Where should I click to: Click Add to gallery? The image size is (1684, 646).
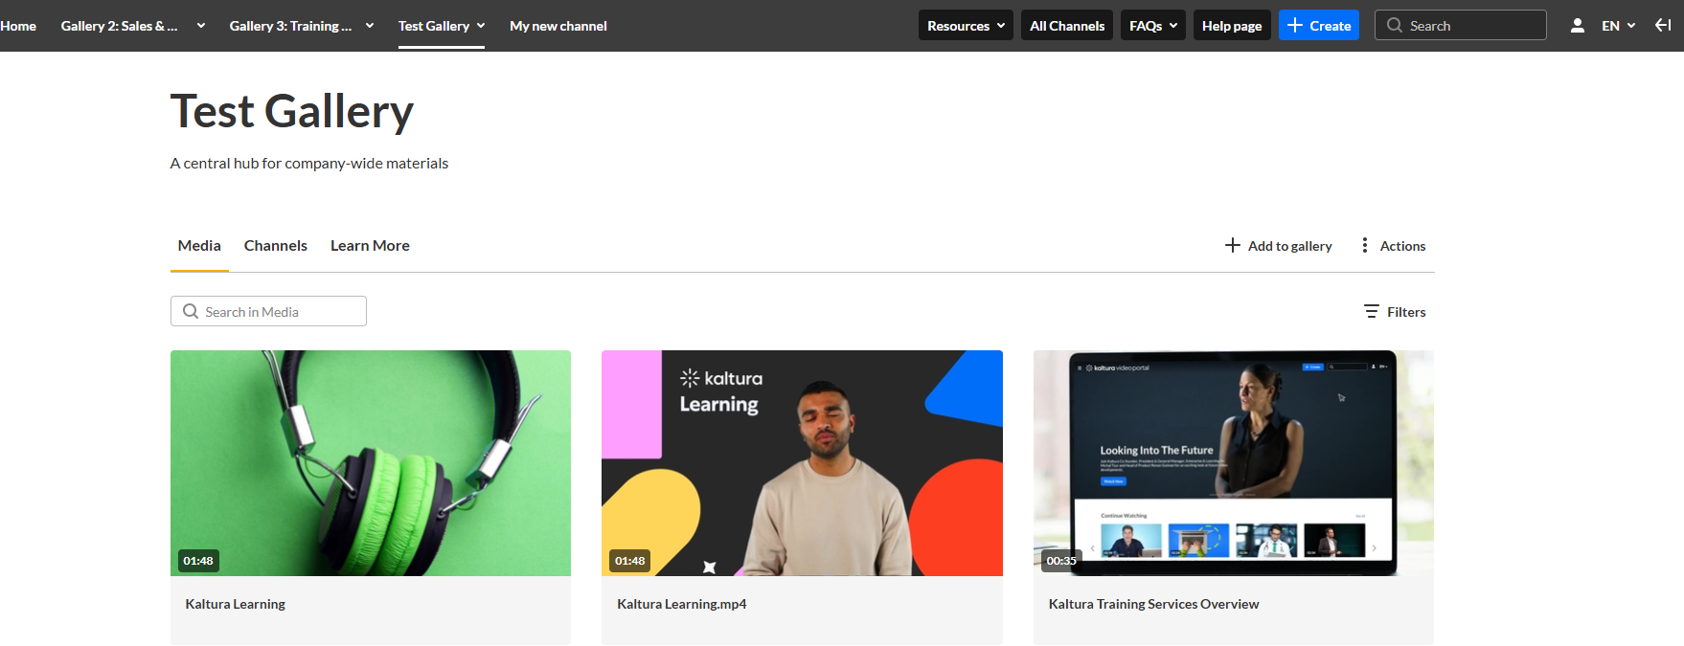click(x=1279, y=246)
